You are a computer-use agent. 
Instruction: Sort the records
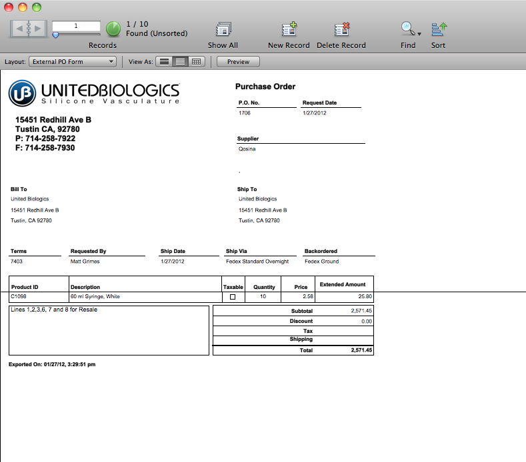tap(438, 30)
